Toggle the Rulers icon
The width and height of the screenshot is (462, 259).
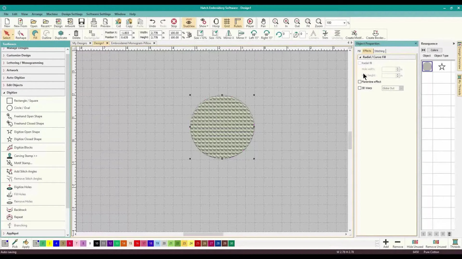tap(237, 23)
